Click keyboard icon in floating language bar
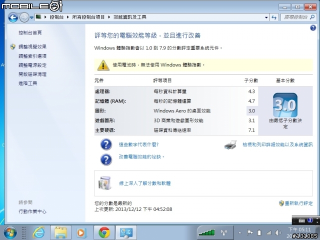This screenshot has width=320, height=240. 301,220
